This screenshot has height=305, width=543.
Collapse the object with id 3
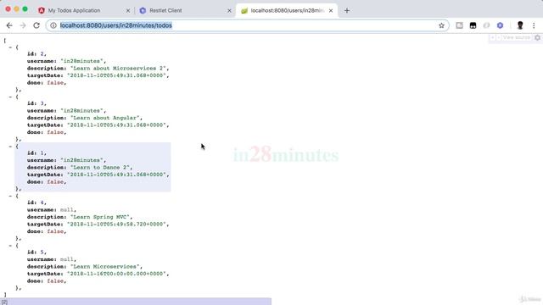pos(10,97)
